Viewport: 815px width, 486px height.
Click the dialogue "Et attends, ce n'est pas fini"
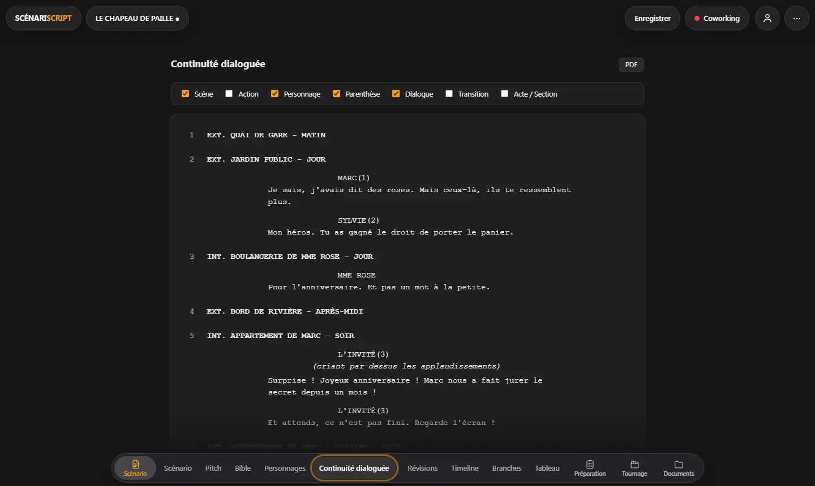click(x=381, y=423)
